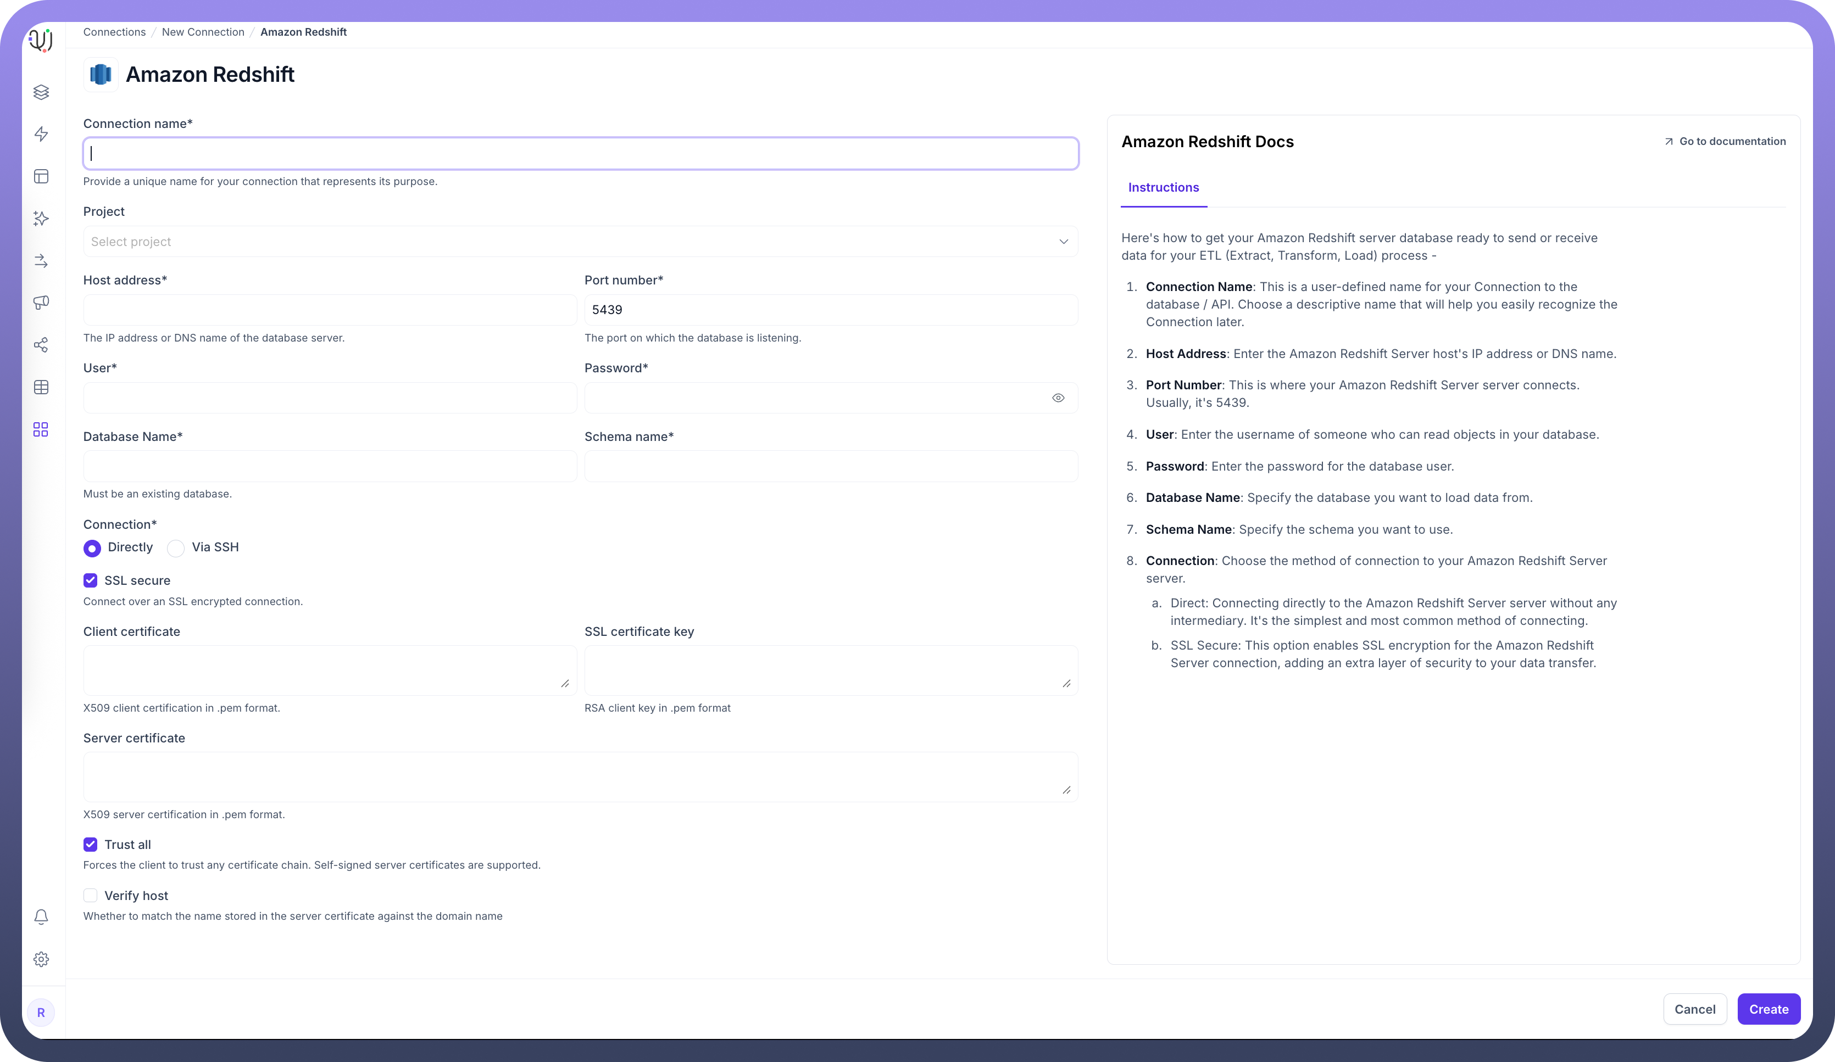Click the Host address input field
This screenshot has height=1062, width=1835.
(x=330, y=310)
